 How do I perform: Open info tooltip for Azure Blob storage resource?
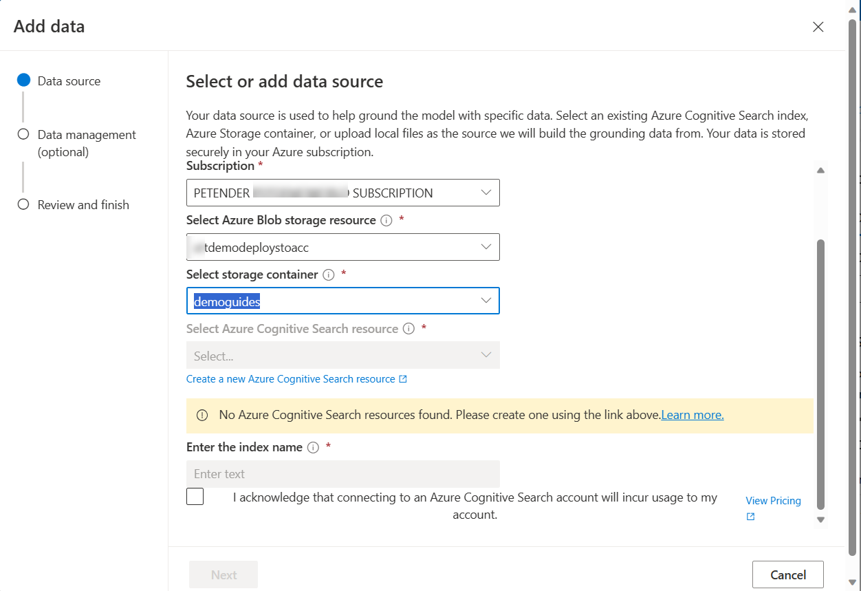(386, 220)
